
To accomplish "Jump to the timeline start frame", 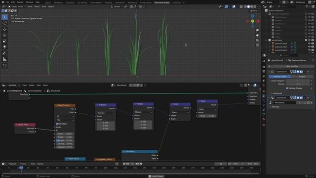I will [x=124, y=164].
